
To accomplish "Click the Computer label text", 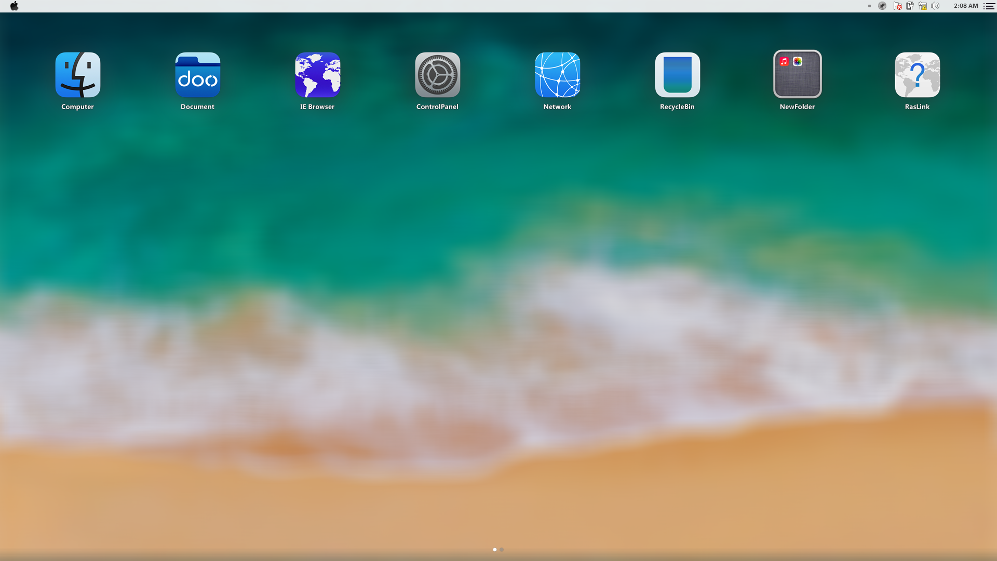I will click(77, 106).
